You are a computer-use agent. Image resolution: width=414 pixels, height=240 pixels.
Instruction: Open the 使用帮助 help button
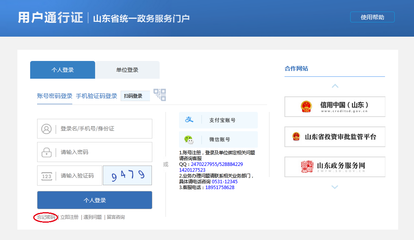click(372, 17)
